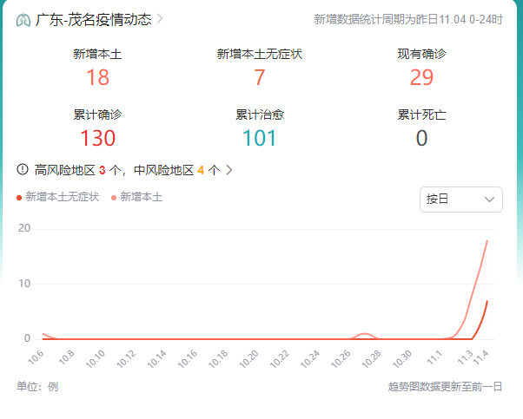This screenshot has width=523, height=419.
Task: Open the 按日 interval dropdown
Action: point(460,200)
